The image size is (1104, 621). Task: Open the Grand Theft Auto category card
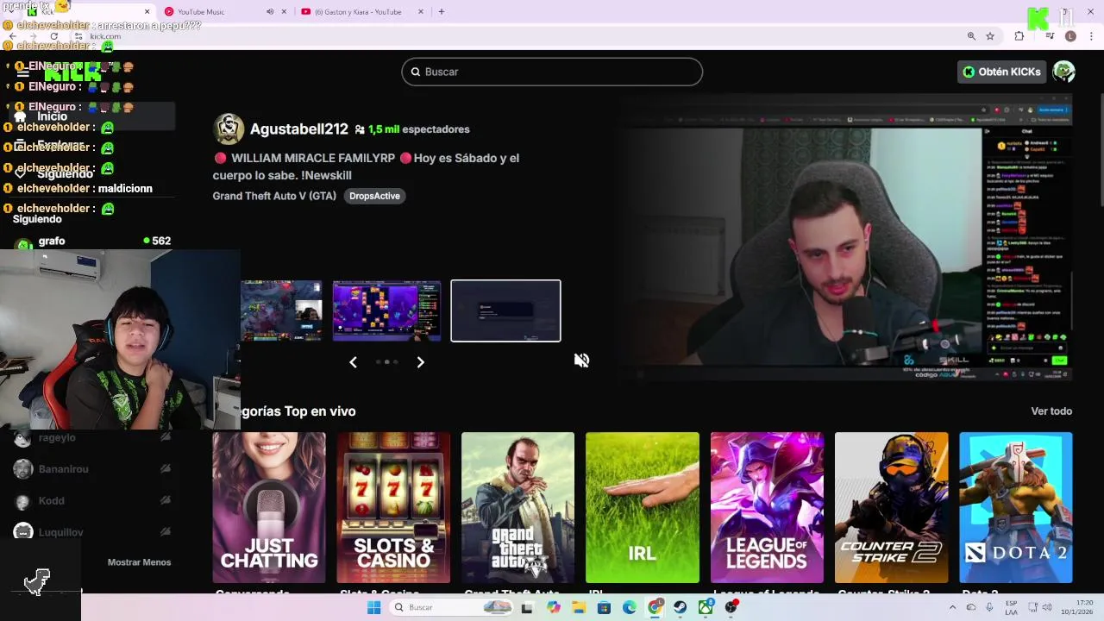click(x=517, y=507)
